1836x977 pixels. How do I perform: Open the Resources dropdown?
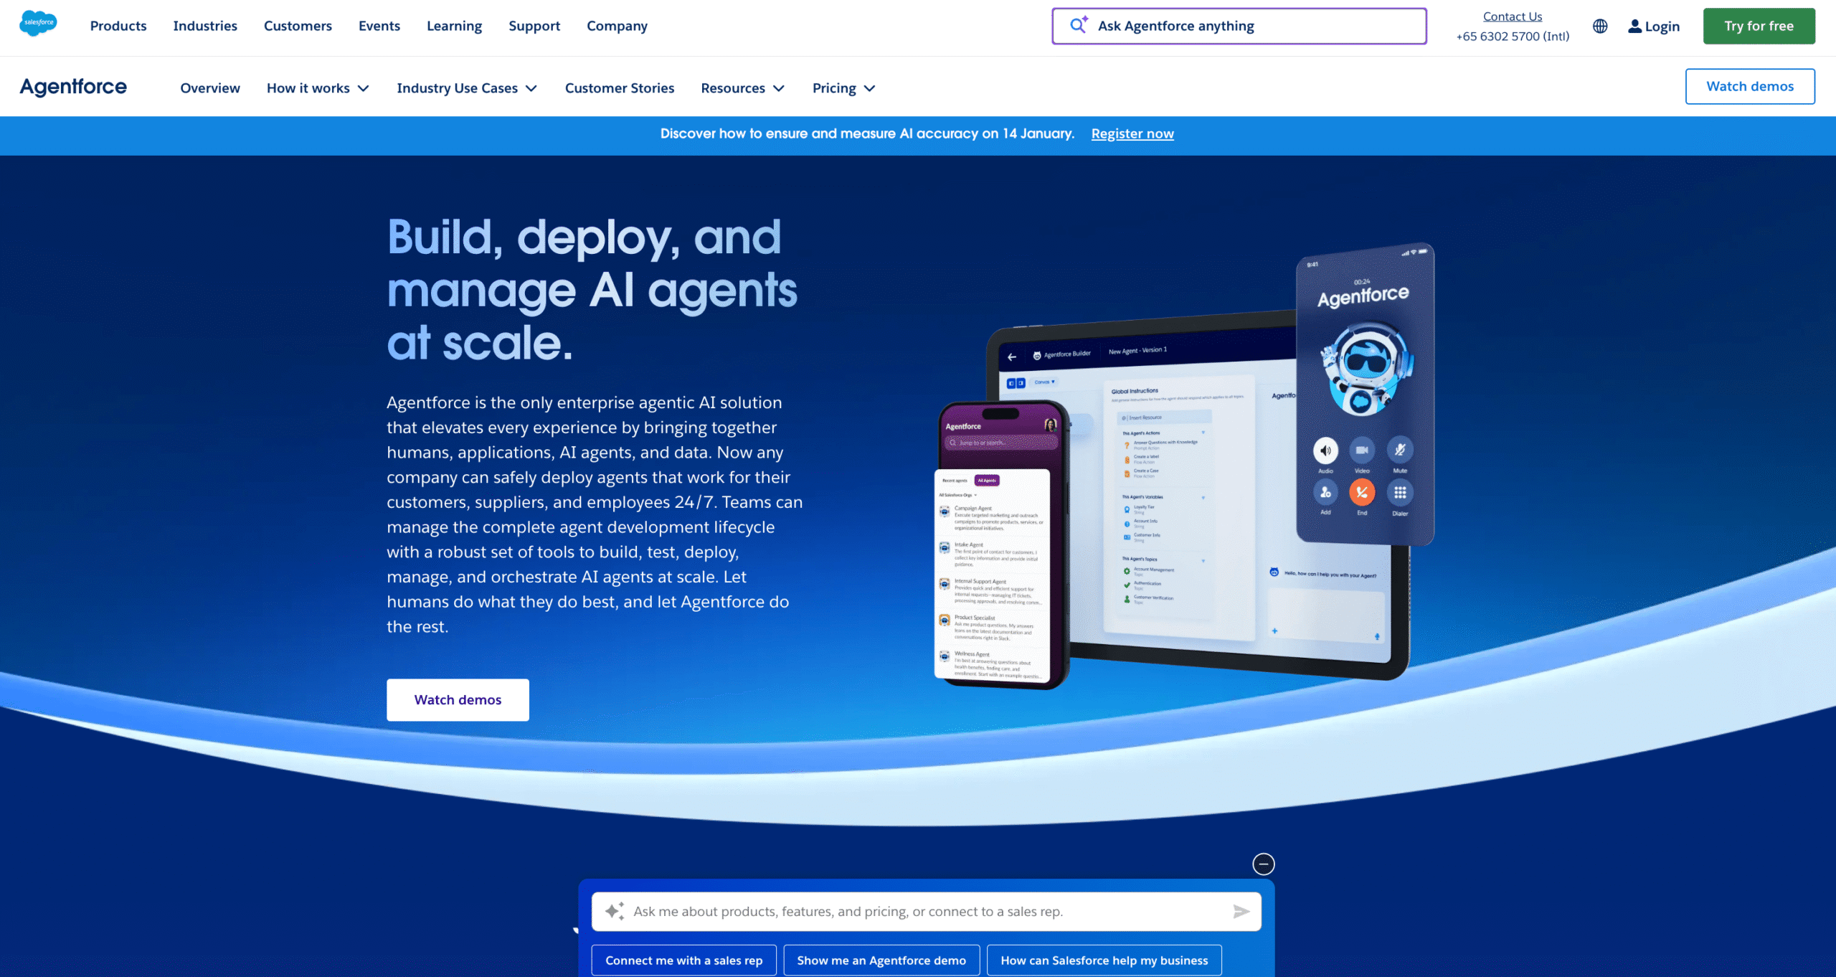[x=742, y=88]
